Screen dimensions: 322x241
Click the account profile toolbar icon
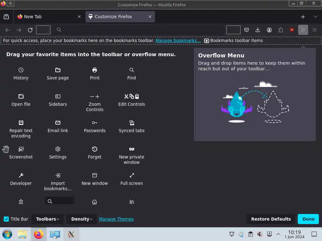pyautogui.click(x=269, y=30)
